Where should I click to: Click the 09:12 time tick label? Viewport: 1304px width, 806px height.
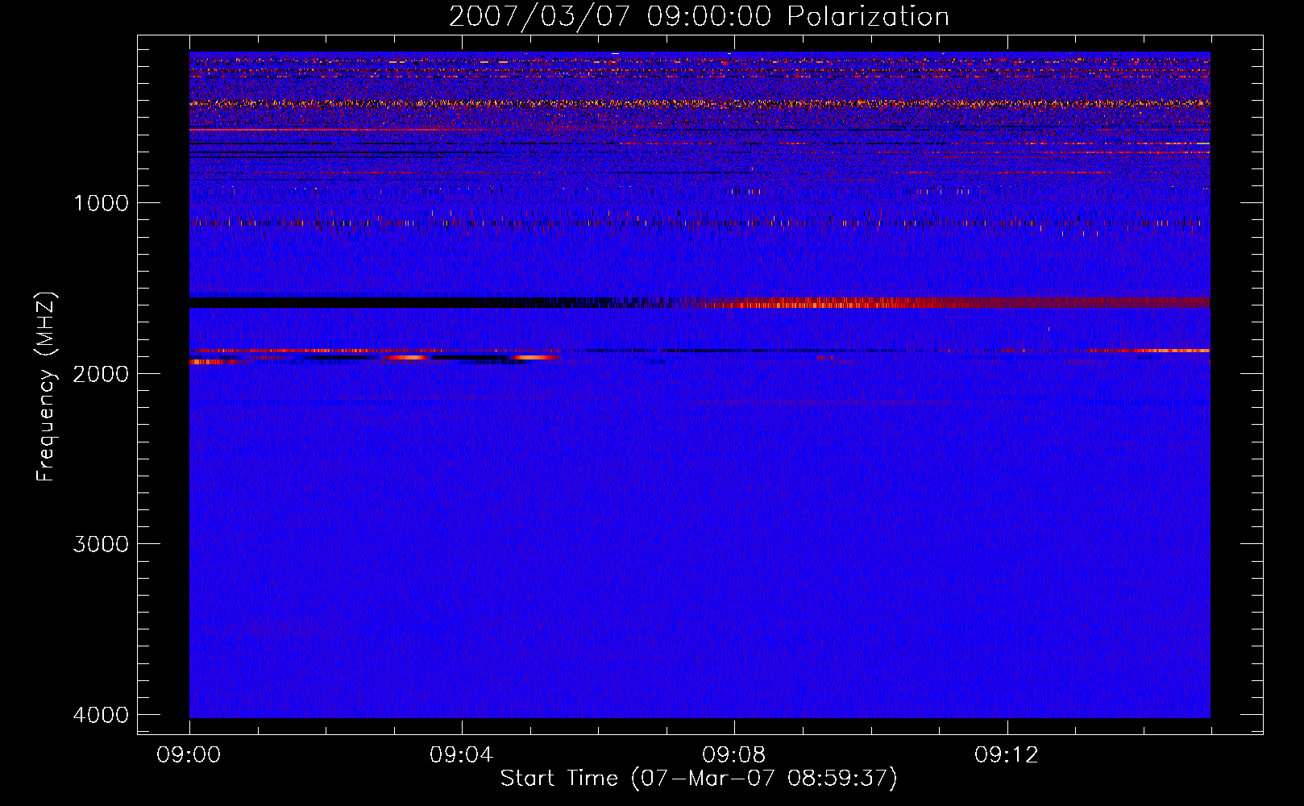[1006, 755]
